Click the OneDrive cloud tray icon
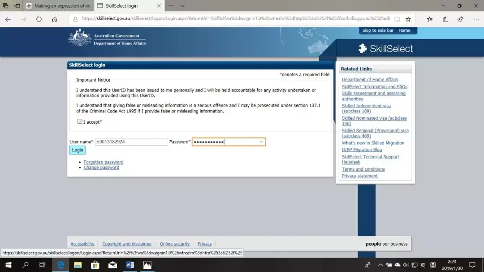The image size is (484, 272). [x=398, y=265]
